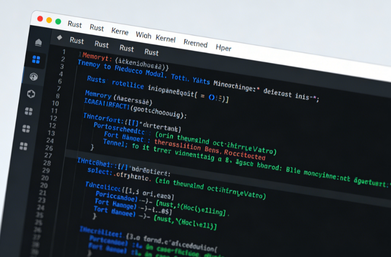Click the red "Memoryt:" text on line 1
The width and height of the screenshot is (391, 257).
(97, 57)
